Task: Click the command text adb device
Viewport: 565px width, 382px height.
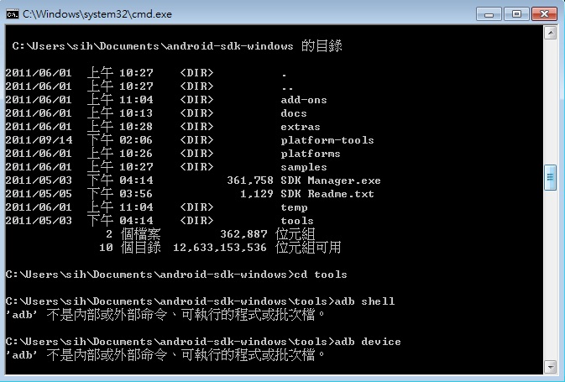Action: [368, 342]
